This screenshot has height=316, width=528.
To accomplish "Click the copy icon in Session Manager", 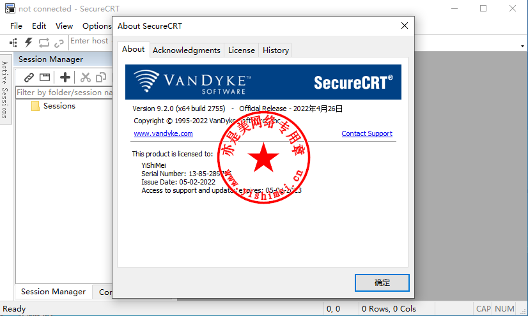I will tap(101, 77).
